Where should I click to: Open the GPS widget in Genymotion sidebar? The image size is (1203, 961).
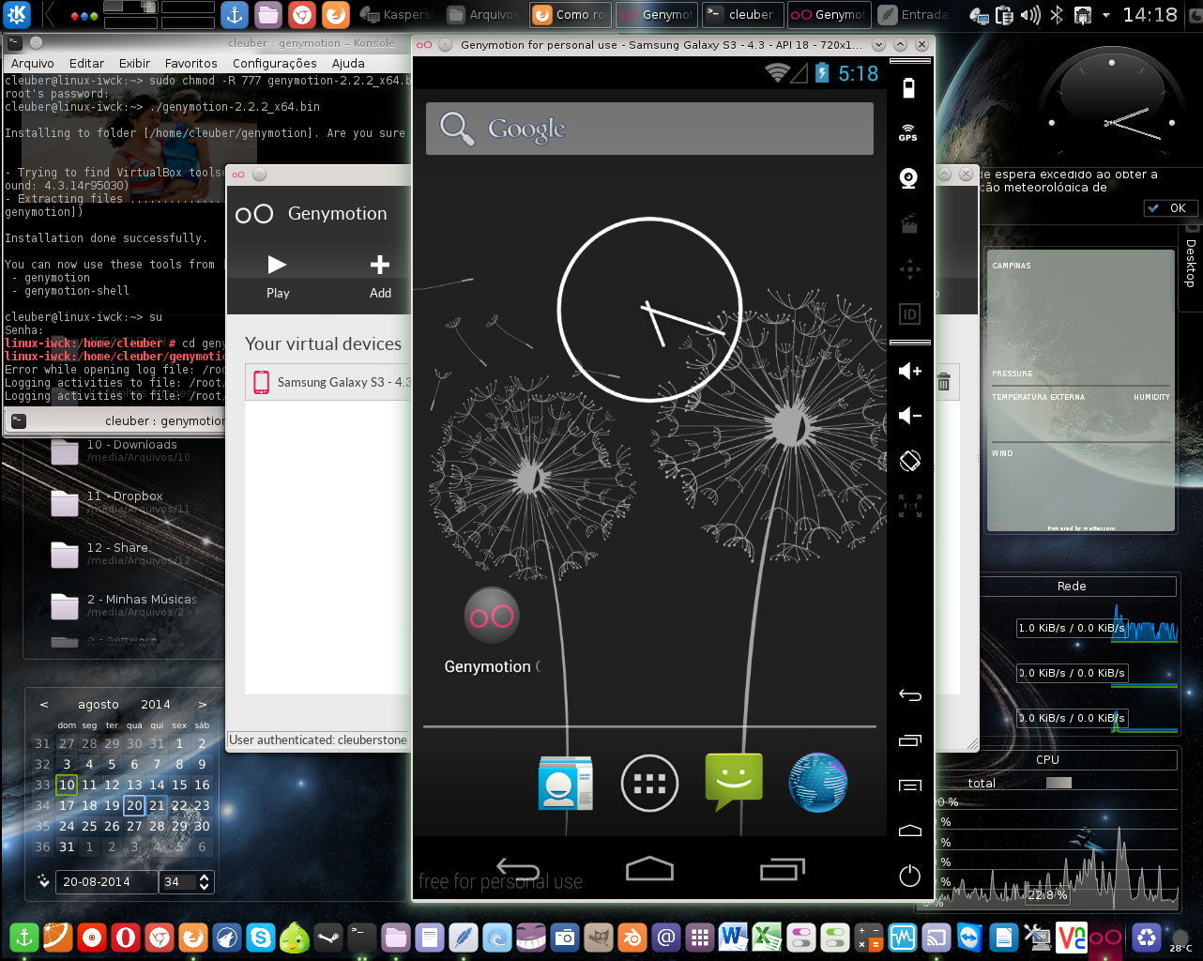pos(907,132)
